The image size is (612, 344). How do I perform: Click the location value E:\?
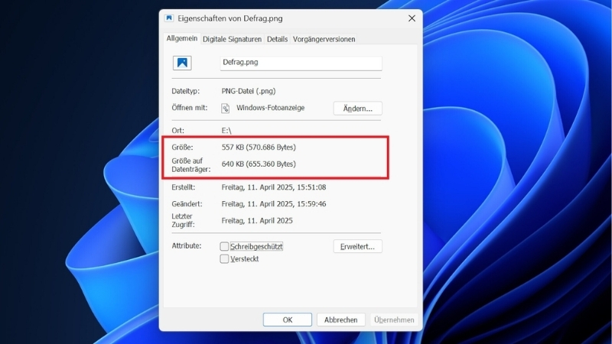(x=226, y=131)
